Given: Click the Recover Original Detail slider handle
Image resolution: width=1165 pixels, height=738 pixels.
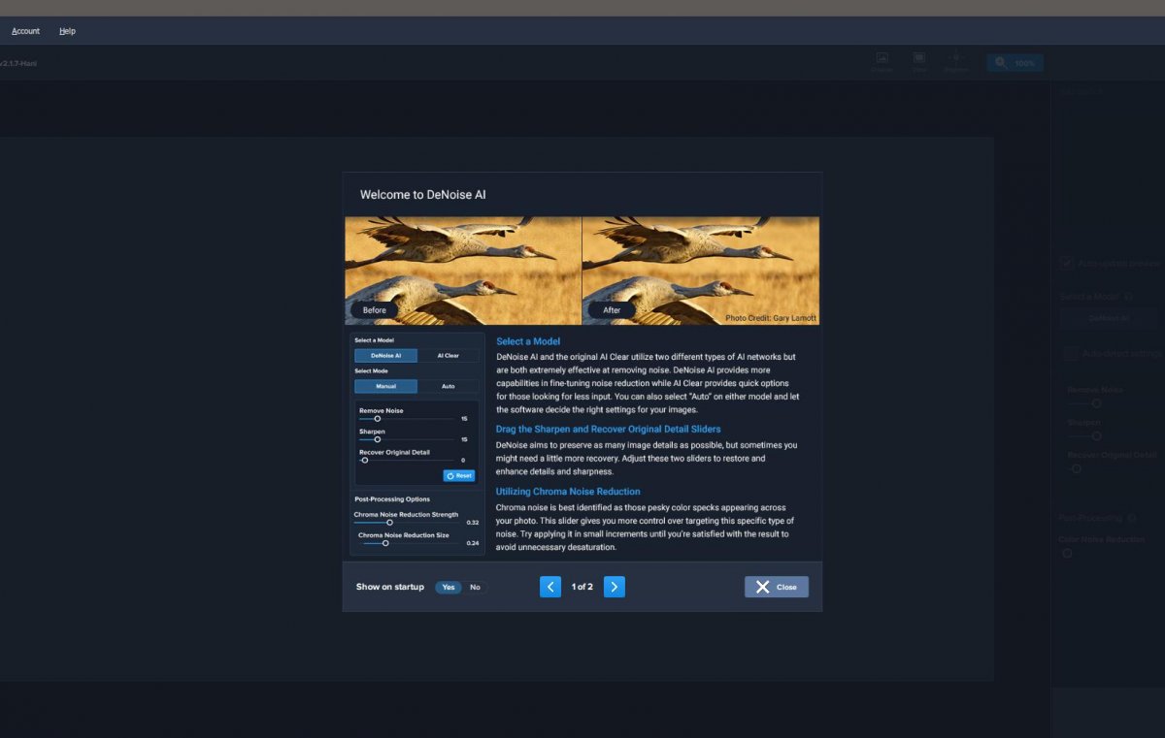Looking at the screenshot, I should 1076,468.
